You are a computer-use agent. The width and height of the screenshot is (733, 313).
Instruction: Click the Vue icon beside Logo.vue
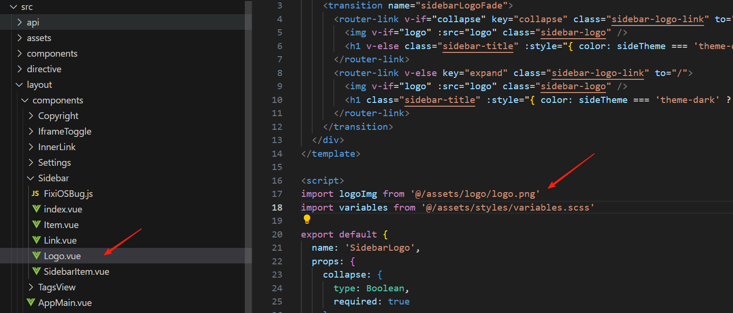pyautogui.click(x=36, y=256)
